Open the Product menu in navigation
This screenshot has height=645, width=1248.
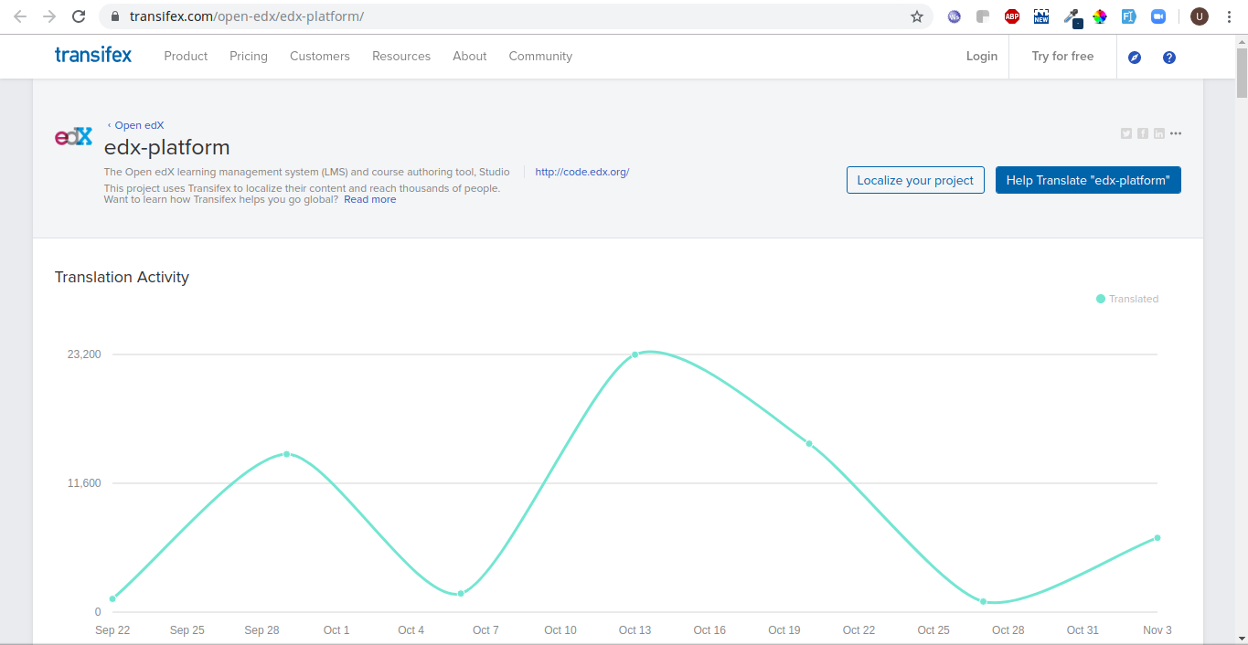(x=186, y=56)
